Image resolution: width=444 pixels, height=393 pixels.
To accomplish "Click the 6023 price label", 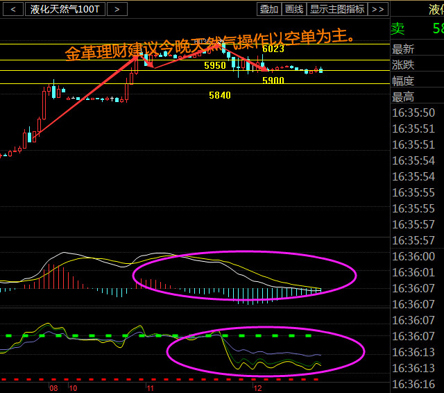I will (x=273, y=49).
